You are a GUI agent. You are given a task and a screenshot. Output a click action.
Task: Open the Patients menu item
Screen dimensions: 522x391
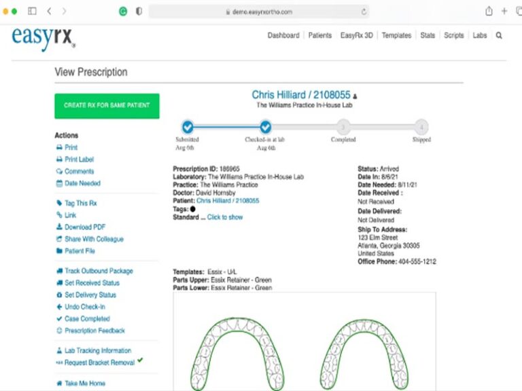pos(320,35)
